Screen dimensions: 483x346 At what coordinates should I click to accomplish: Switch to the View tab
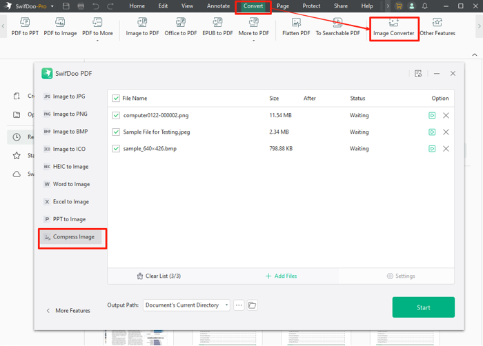(x=187, y=6)
